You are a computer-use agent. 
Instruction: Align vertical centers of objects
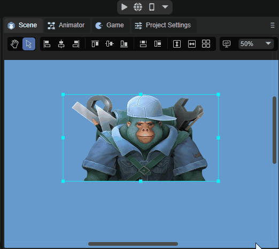pyautogui.click(x=110, y=44)
